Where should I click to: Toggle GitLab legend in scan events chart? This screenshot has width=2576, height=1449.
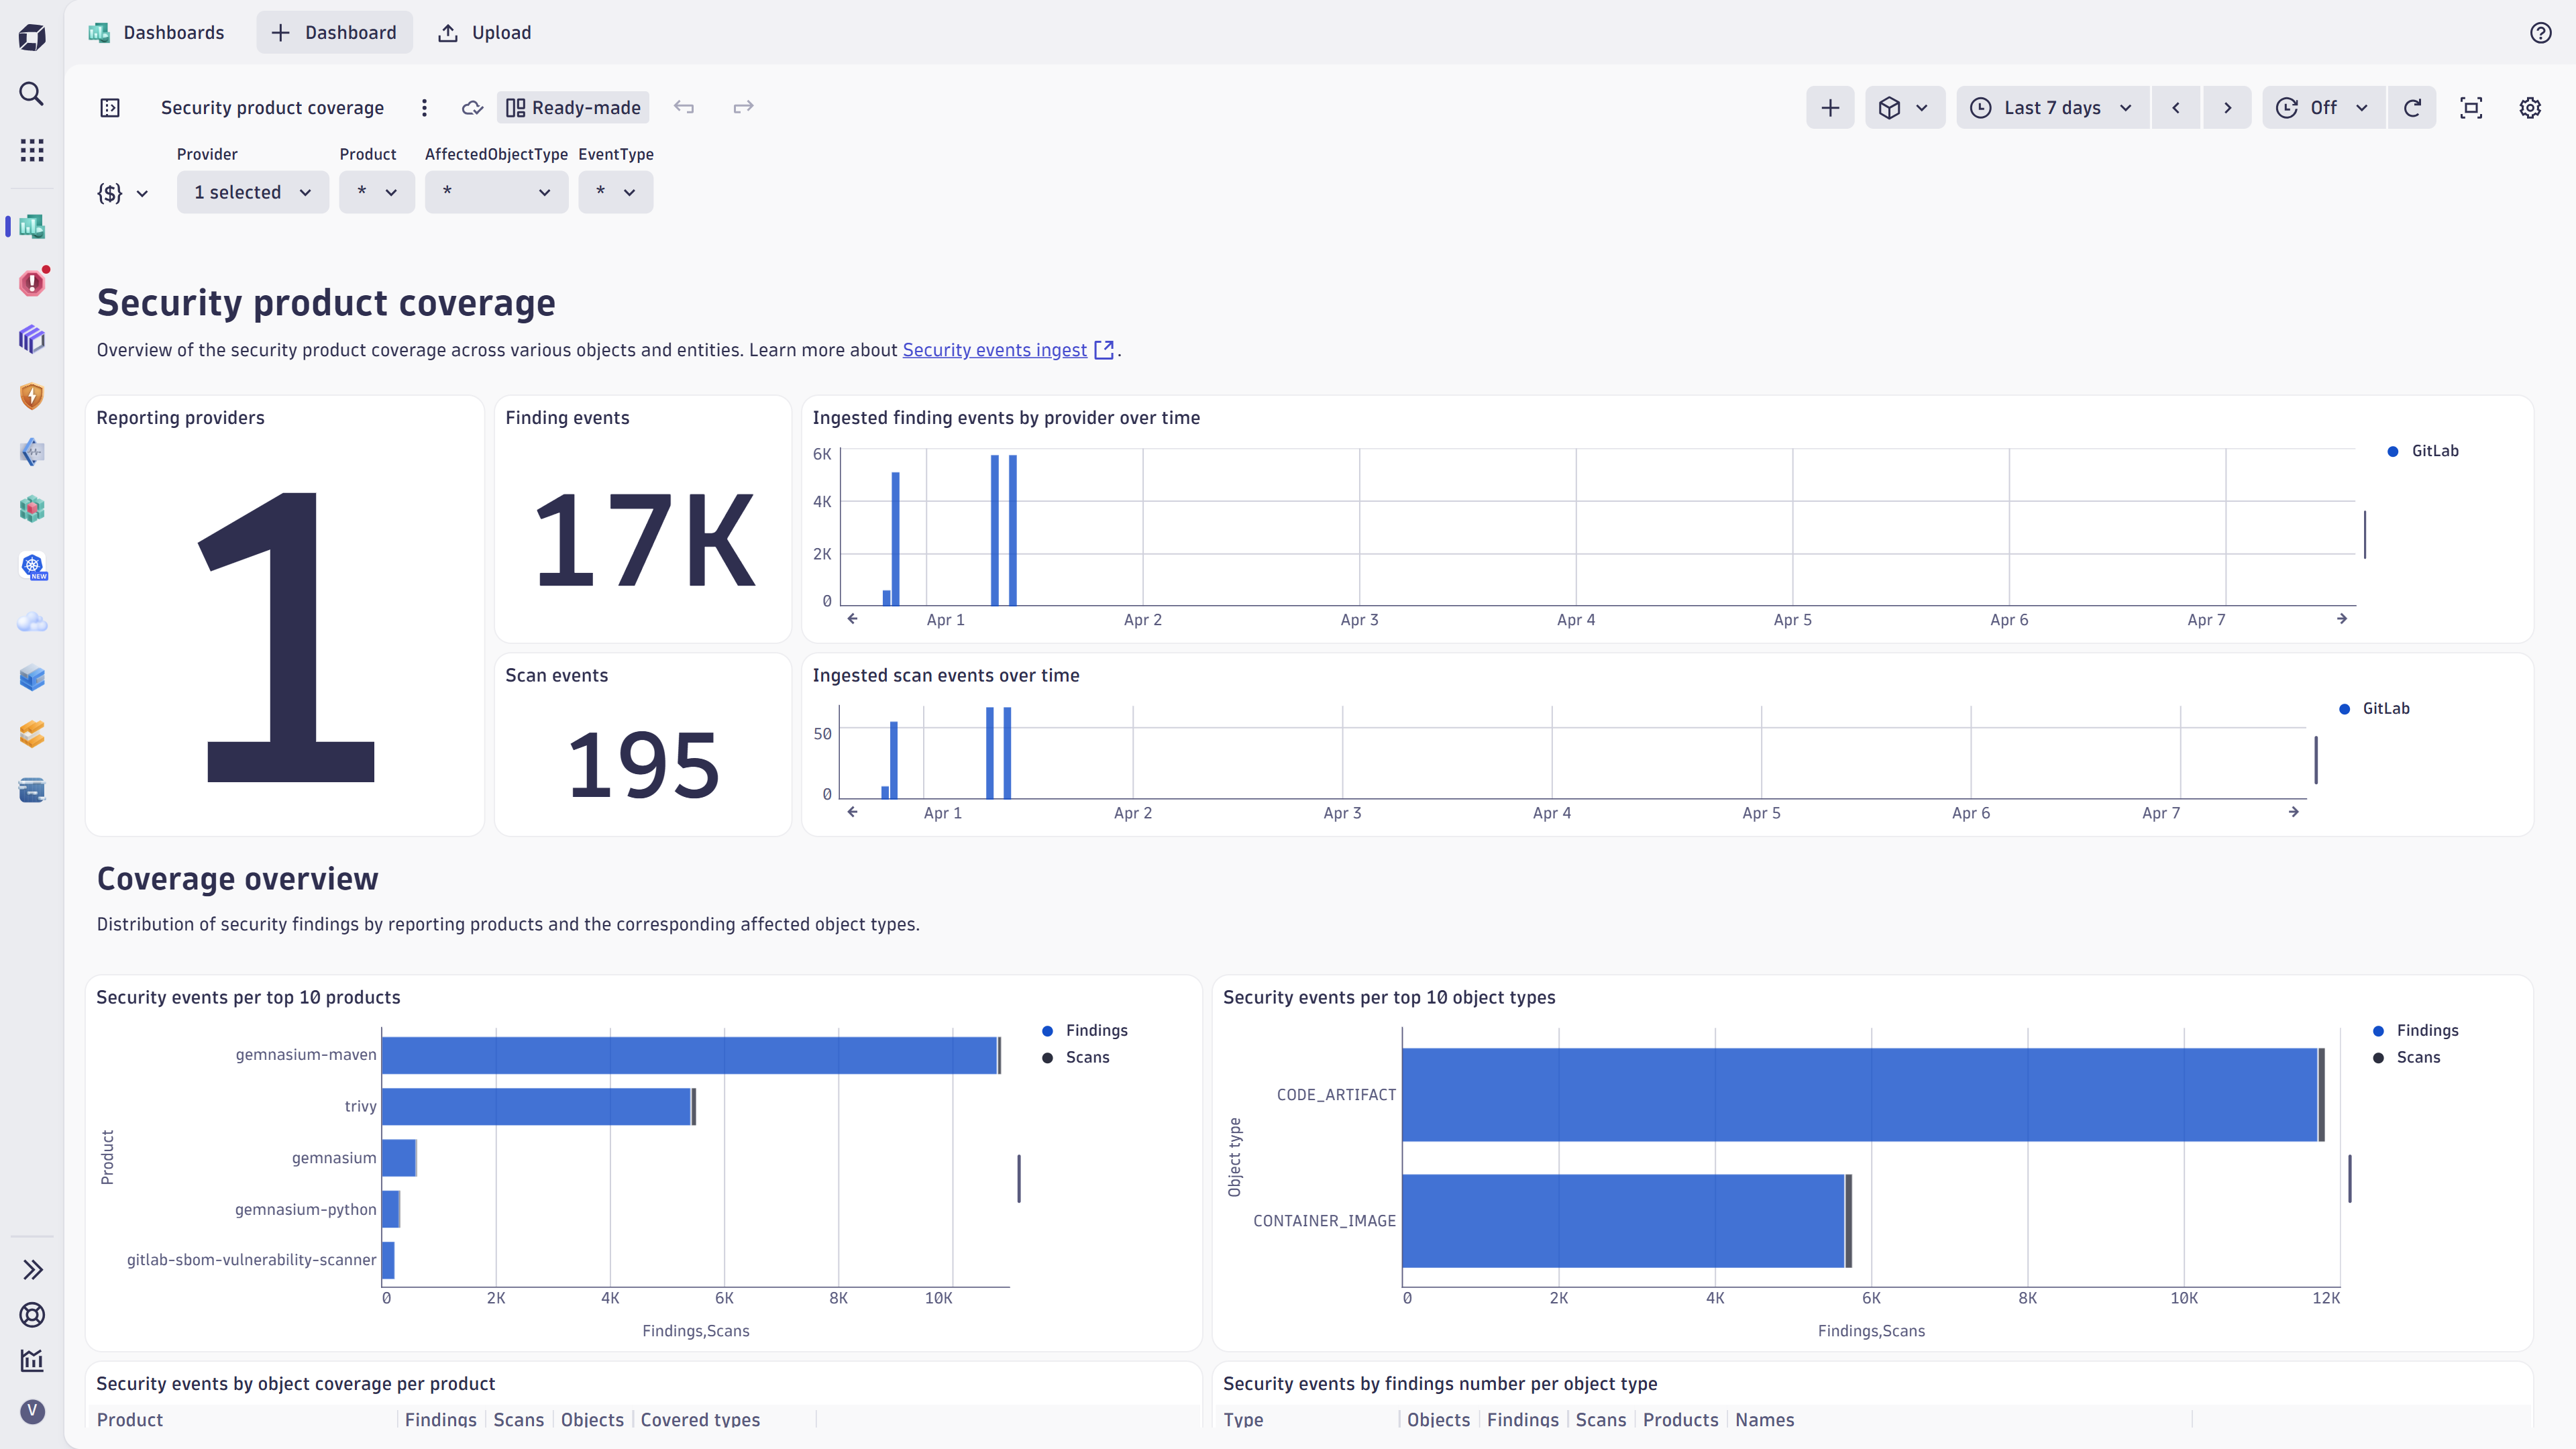[x=2375, y=708]
